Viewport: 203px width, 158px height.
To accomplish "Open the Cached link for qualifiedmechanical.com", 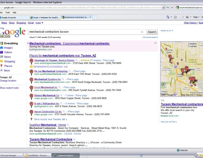I will pos(68,134).
